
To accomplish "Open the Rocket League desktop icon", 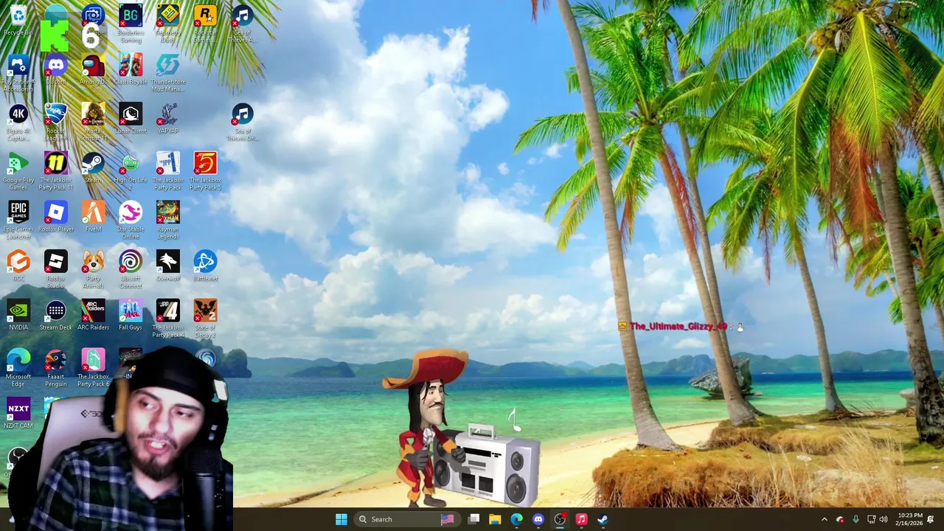I will (x=55, y=122).
